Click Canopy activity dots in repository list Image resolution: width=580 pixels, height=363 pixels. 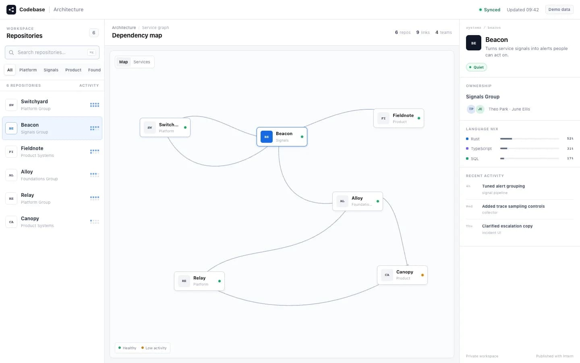[x=95, y=222]
